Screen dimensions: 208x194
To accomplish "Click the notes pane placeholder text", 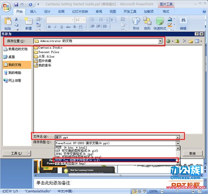I will coord(53,183).
